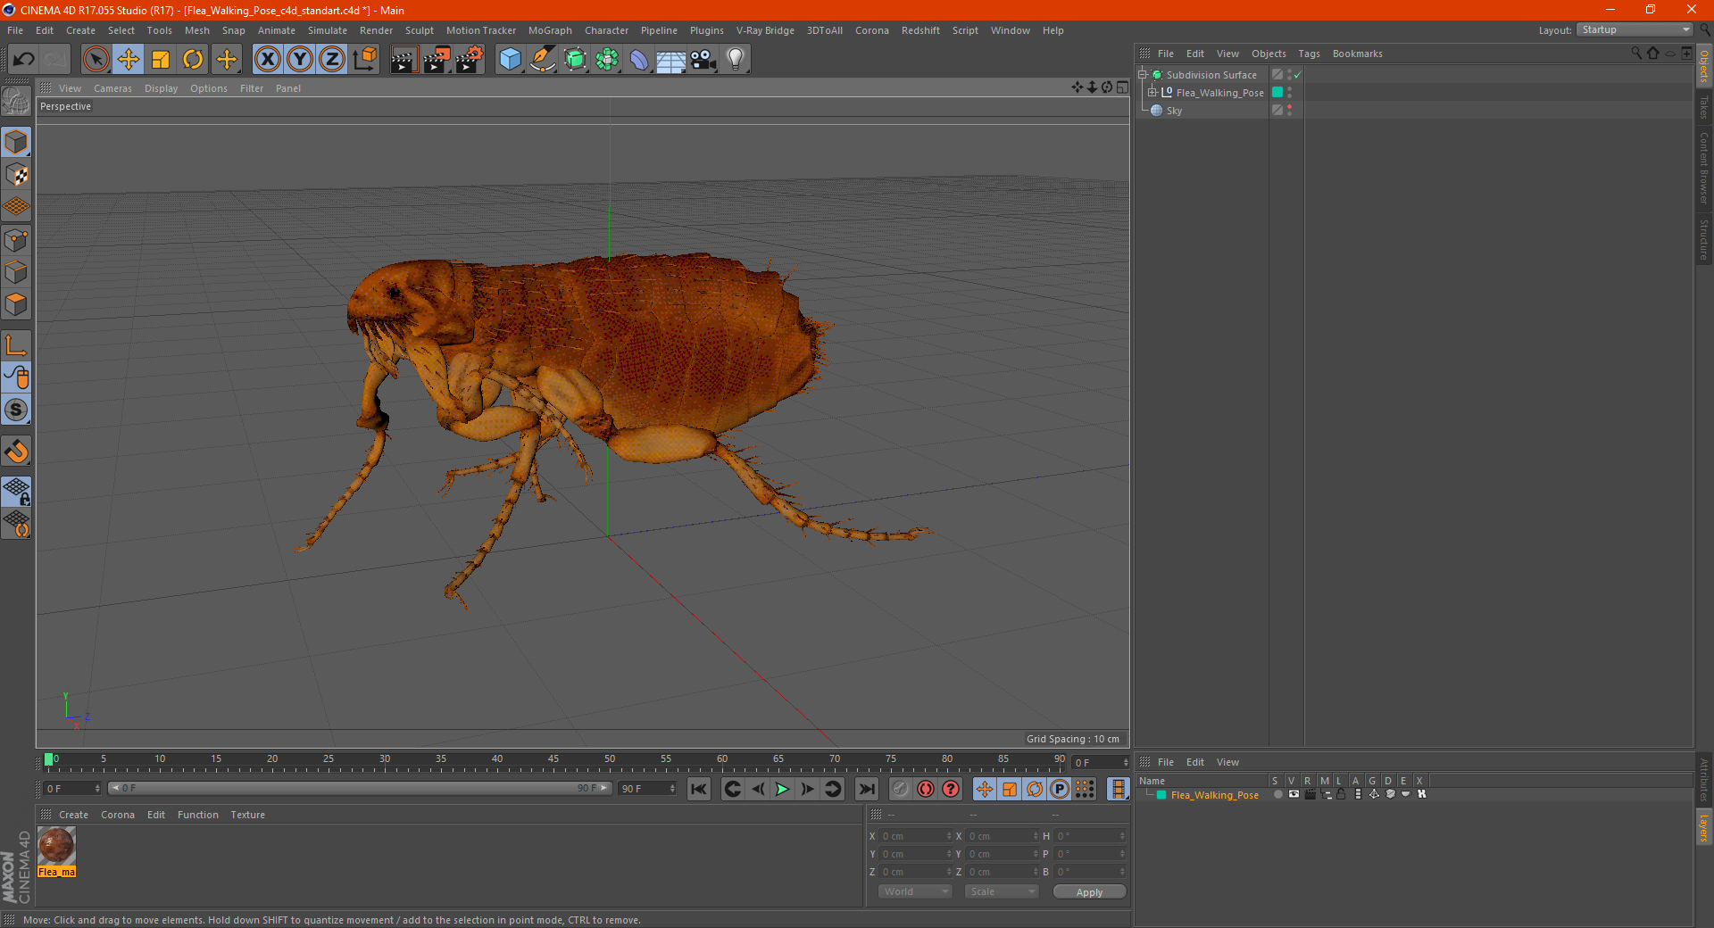Image resolution: width=1714 pixels, height=928 pixels.
Task: Go to end of animation
Action: click(x=866, y=789)
